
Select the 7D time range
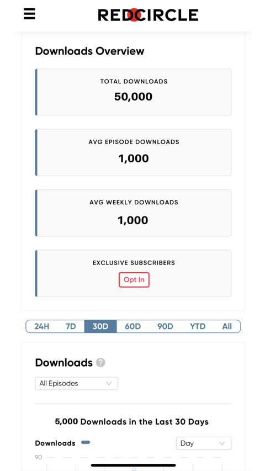click(71, 326)
